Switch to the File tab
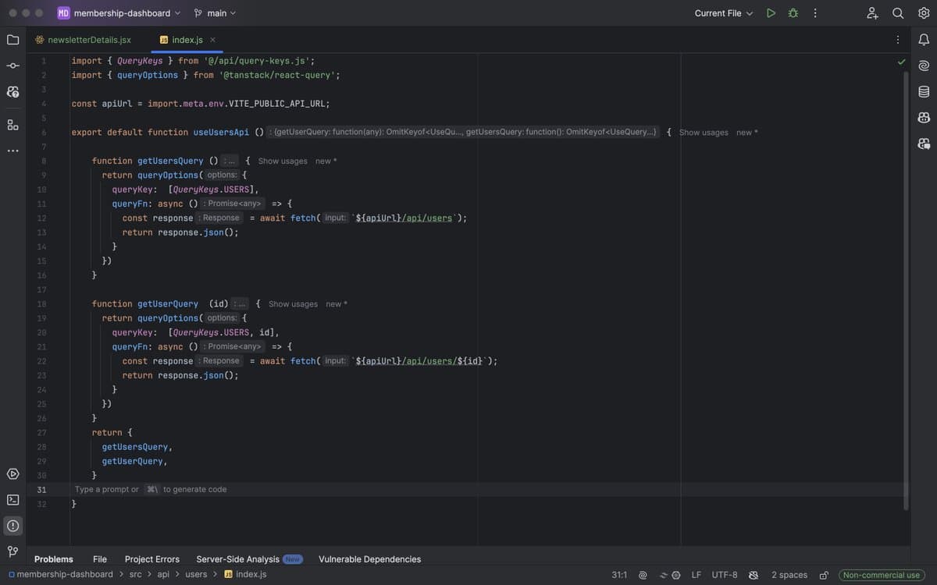937x585 pixels. [100, 559]
